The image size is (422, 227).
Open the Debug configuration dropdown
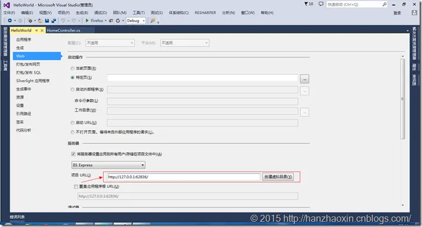pyautogui.click(x=136, y=21)
